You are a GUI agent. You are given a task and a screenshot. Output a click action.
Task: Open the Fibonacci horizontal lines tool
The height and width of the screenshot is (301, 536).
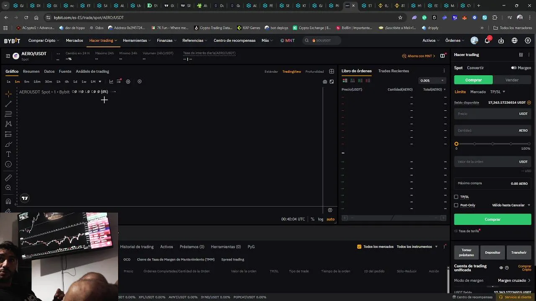click(8, 114)
